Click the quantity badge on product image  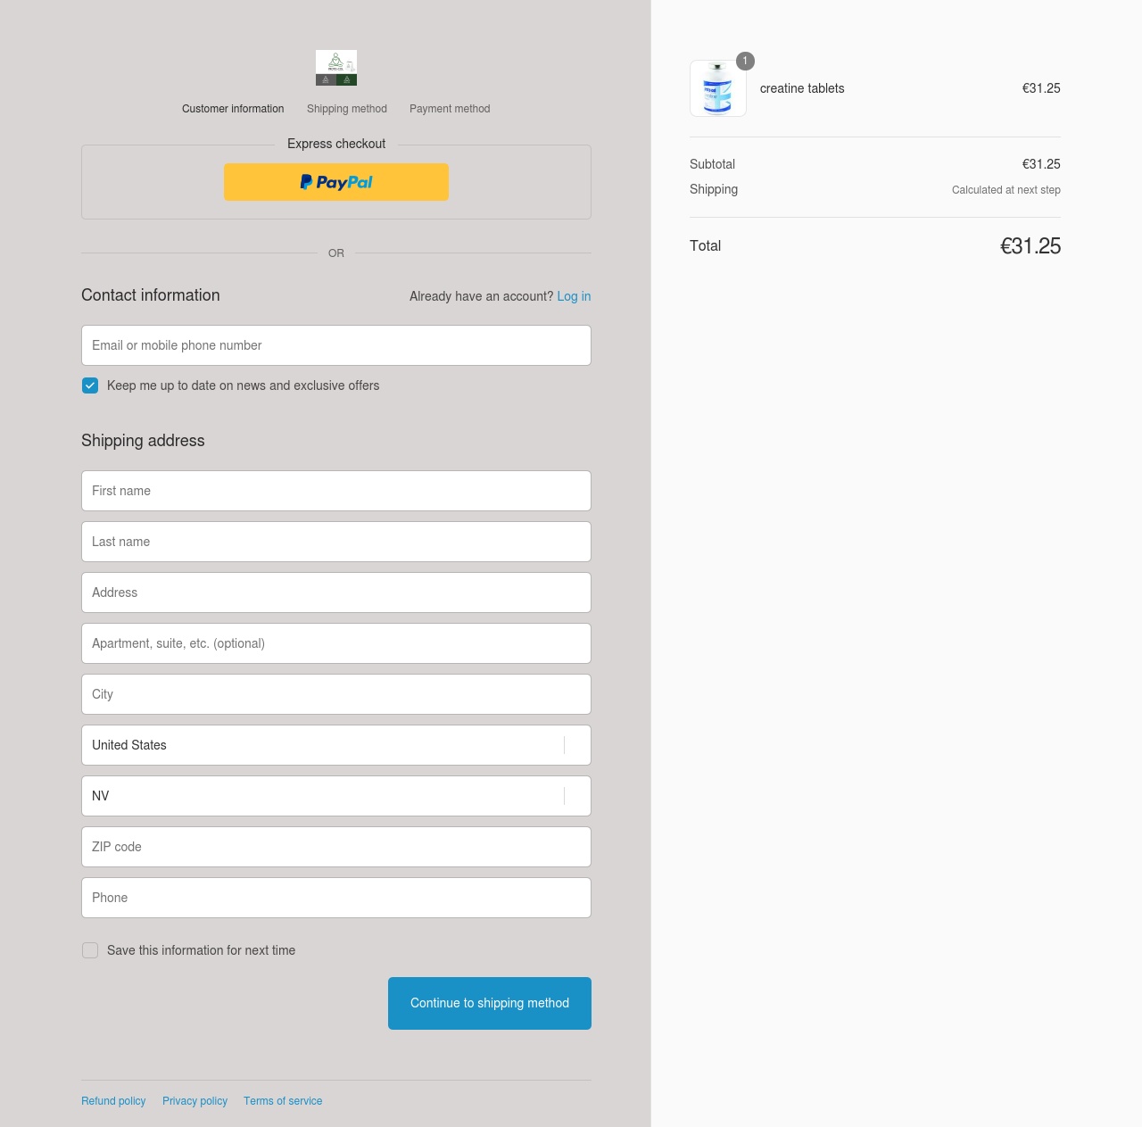click(x=745, y=61)
